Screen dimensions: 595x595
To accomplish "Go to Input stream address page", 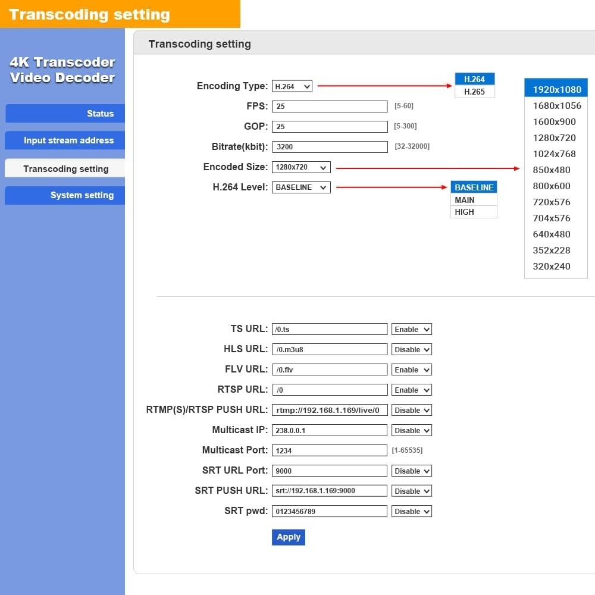I will [x=65, y=140].
